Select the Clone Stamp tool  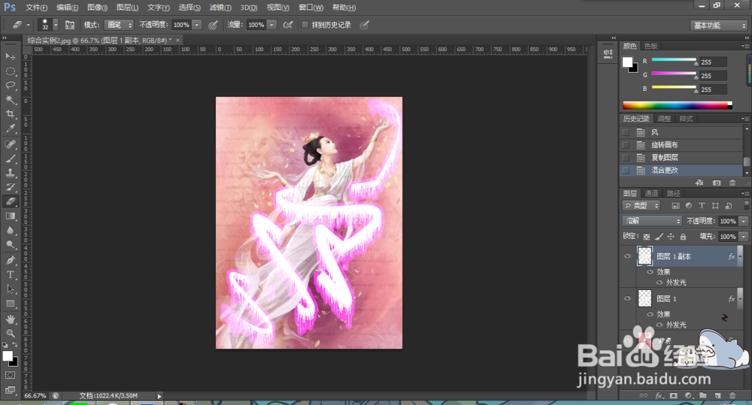(10, 173)
